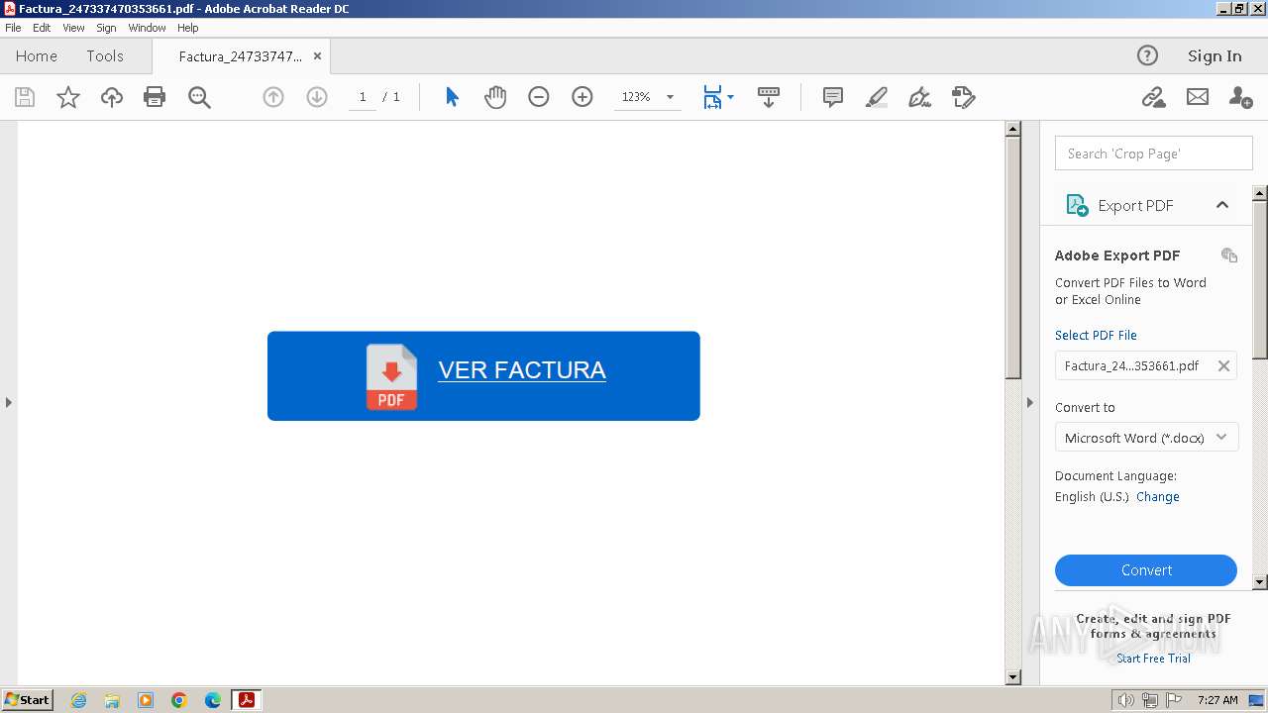Click the volume speaker tray icon
Image resolution: width=1268 pixels, height=713 pixels.
click(x=1126, y=700)
